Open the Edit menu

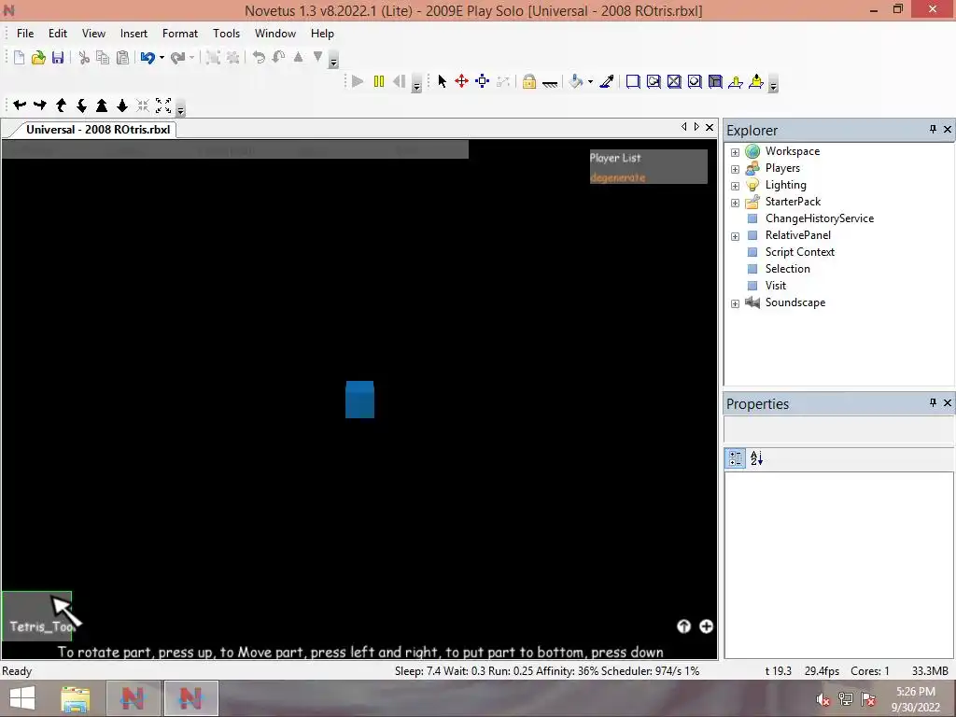click(x=58, y=34)
